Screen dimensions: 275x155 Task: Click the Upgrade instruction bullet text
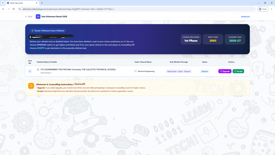91,88
